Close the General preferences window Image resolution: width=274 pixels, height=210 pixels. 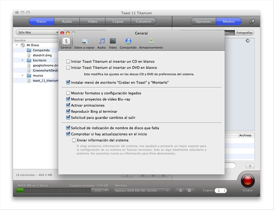point(62,33)
